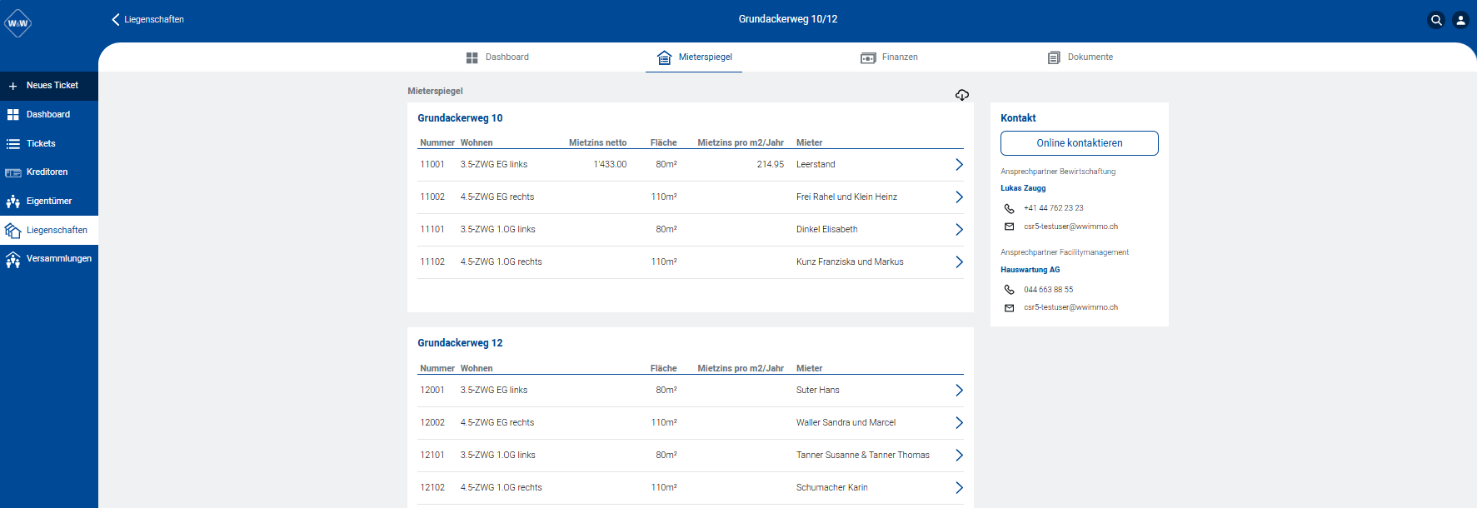Click the Dashboard grid icon in sidebar
Image resolution: width=1477 pixels, height=508 pixels.
click(x=12, y=115)
